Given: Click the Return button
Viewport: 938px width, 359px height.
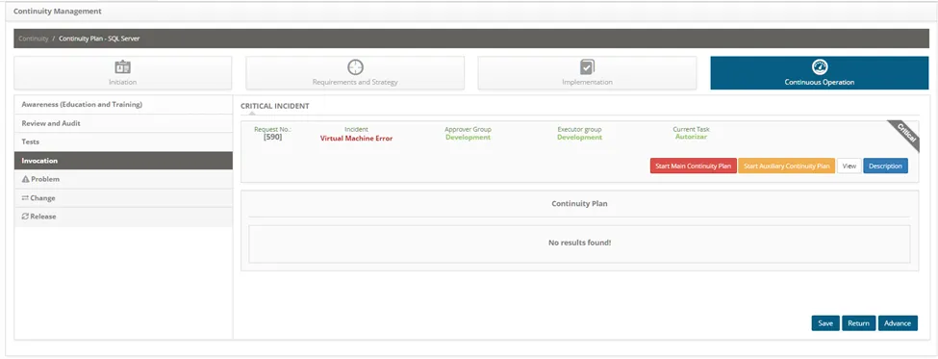Looking at the screenshot, I should 858,323.
